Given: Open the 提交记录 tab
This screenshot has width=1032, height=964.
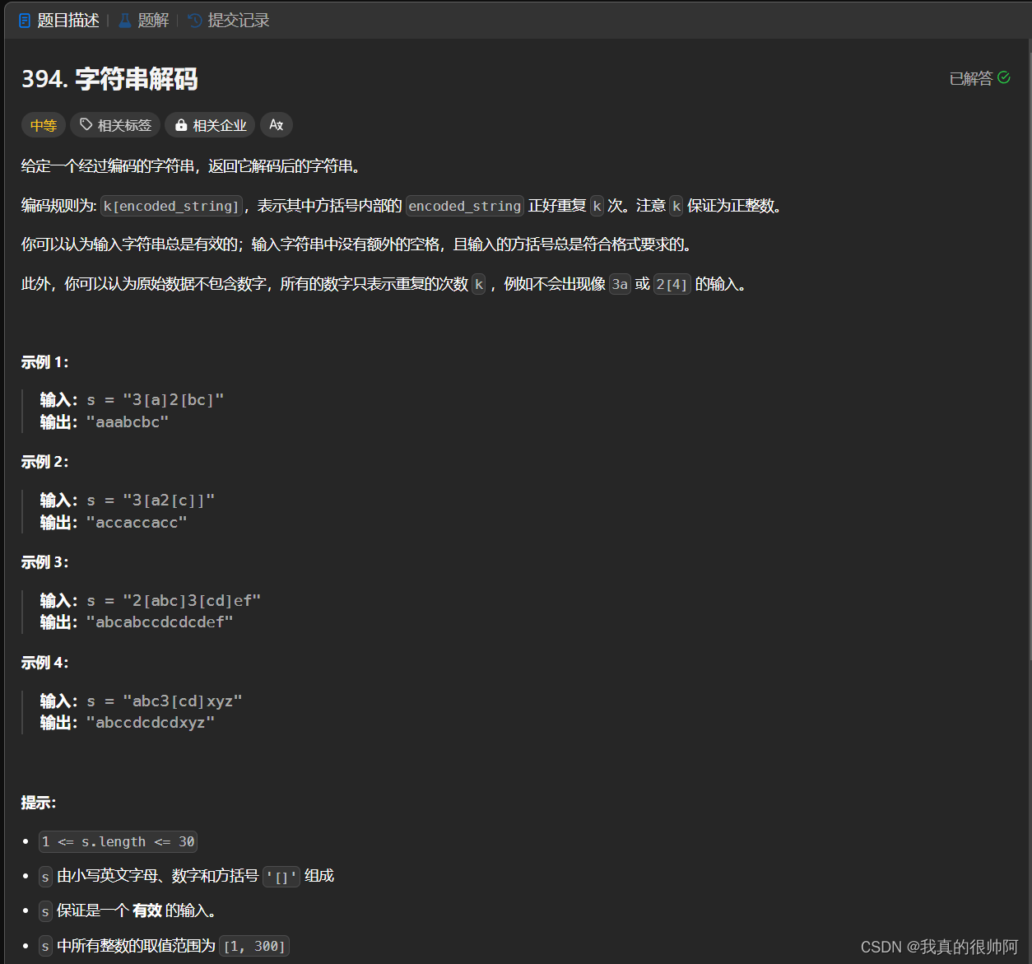Looking at the screenshot, I should (x=239, y=20).
